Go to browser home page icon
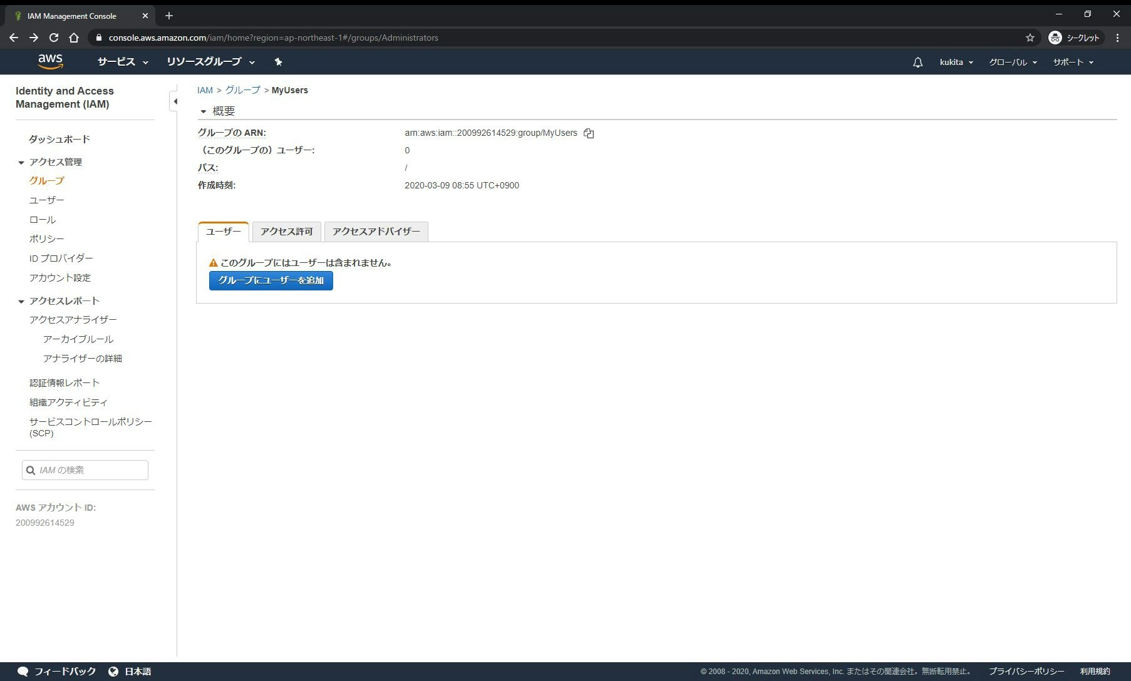The image size is (1131, 681). (x=74, y=38)
